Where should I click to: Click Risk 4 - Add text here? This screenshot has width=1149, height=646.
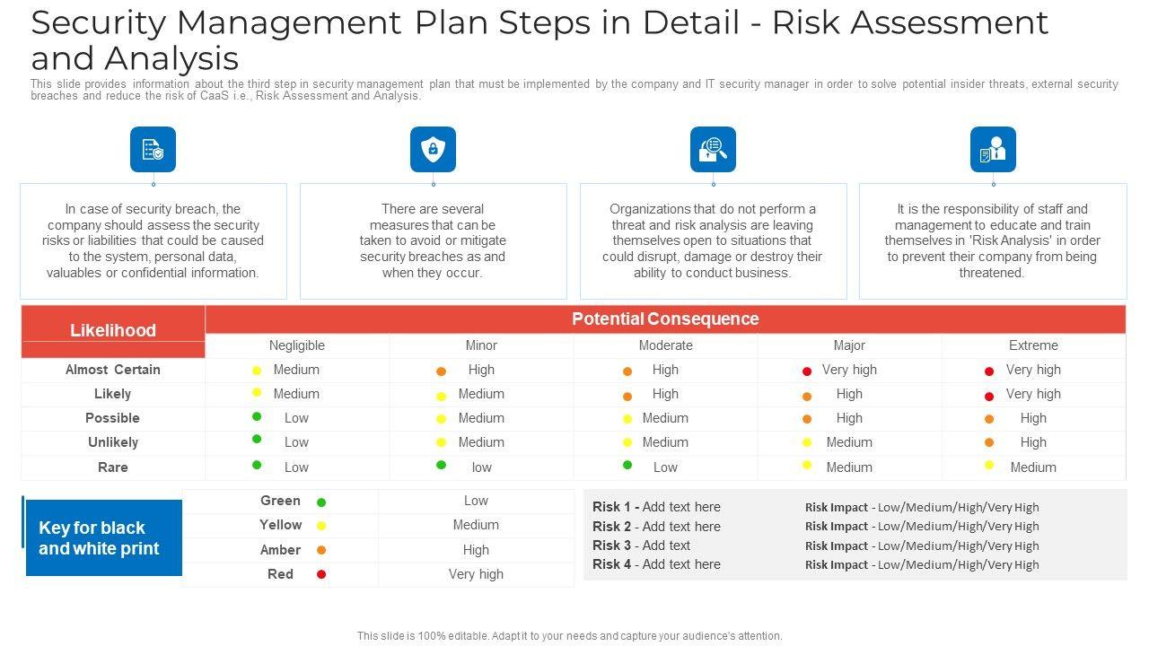[x=656, y=564]
